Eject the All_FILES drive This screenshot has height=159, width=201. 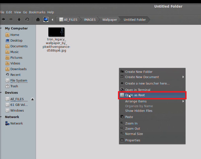(x=32, y=99)
